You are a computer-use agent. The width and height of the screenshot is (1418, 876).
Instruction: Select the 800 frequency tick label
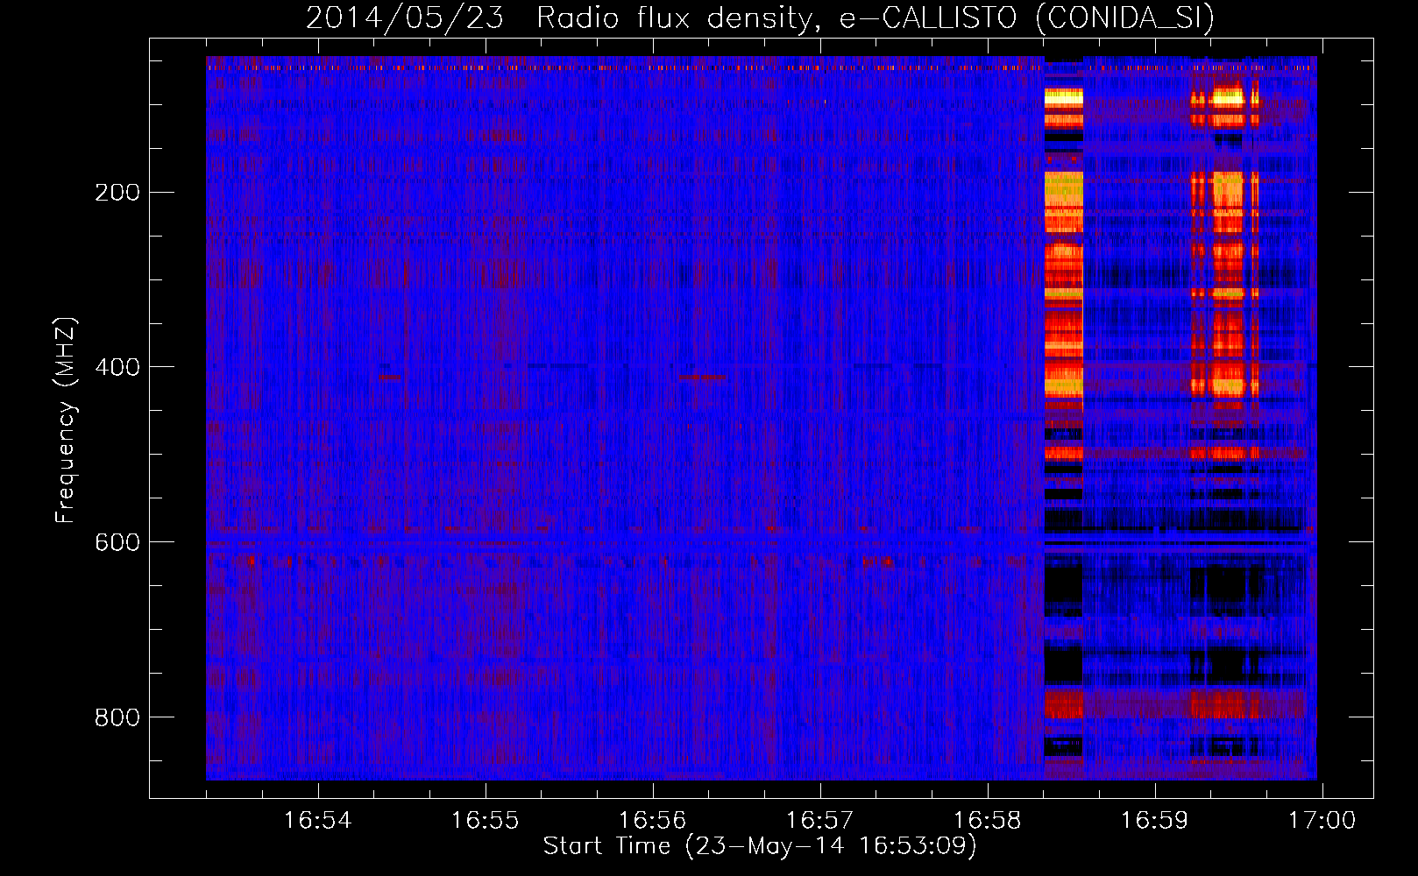pos(117,718)
